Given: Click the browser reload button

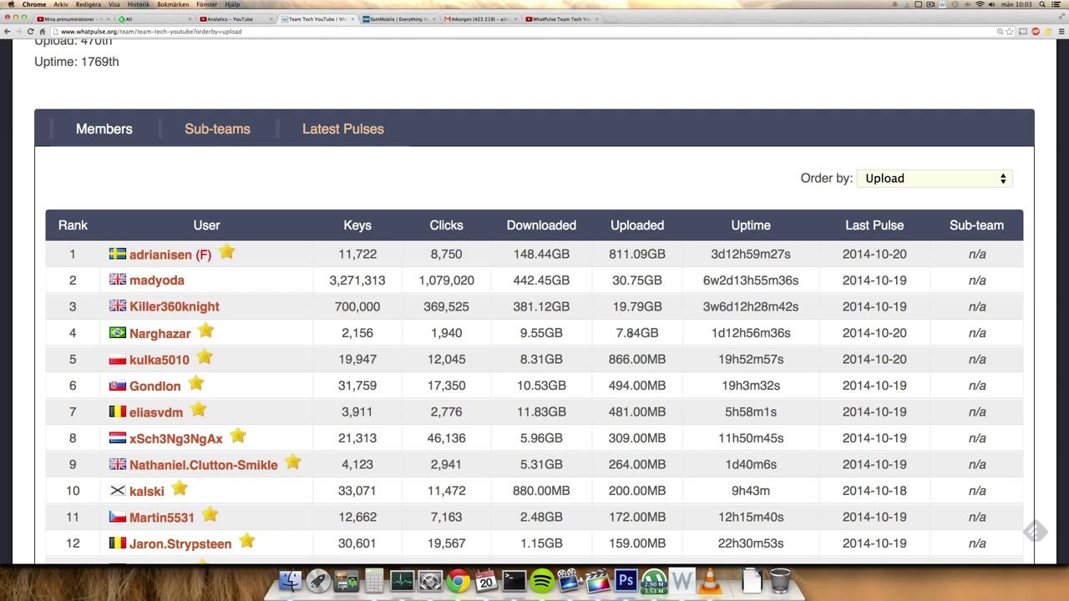Looking at the screenshot, I should pyautogui.click(x=30, y=32).
